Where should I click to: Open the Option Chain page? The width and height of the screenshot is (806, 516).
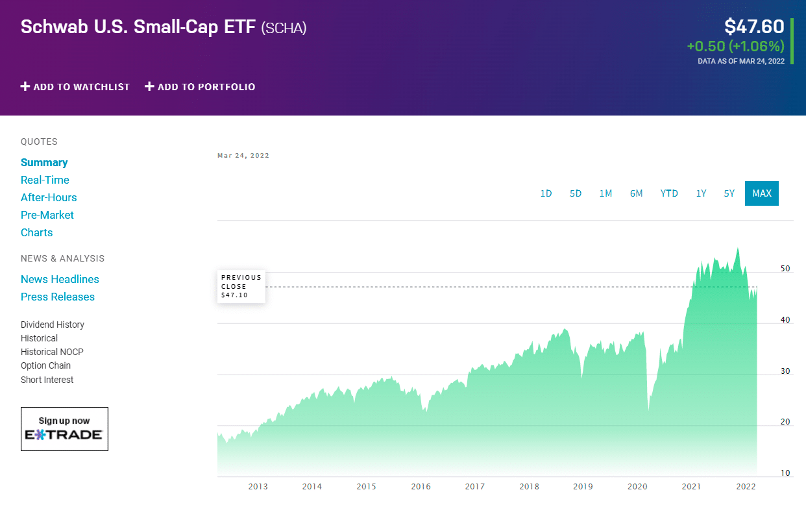[45, 365]
